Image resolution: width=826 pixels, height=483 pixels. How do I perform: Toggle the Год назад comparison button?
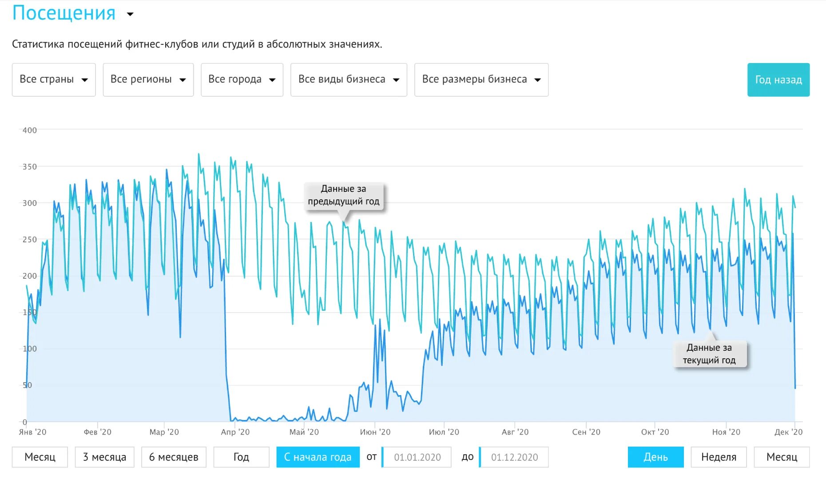pyautogui.click(x=778, y=80)
